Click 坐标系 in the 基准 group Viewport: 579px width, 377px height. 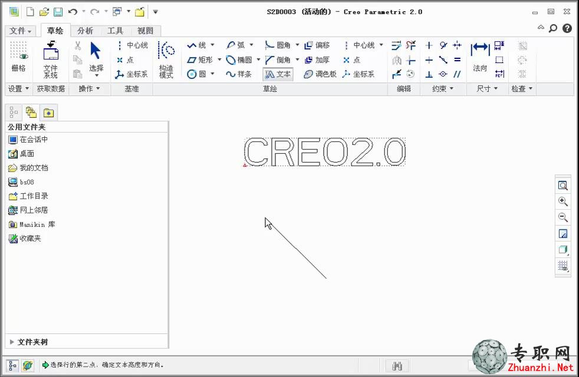131,74
